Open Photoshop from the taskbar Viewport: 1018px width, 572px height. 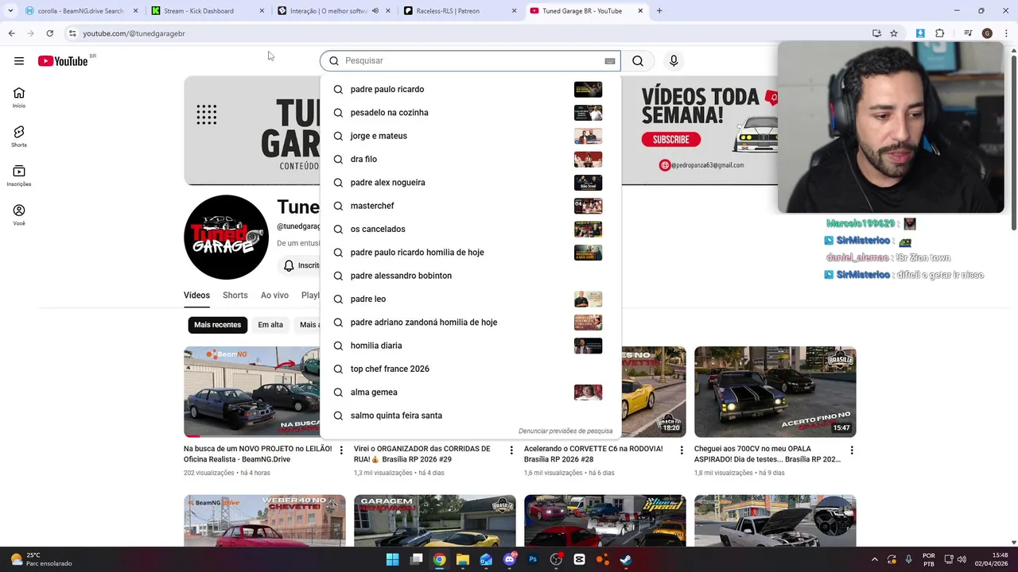click(x=533, y=559)
